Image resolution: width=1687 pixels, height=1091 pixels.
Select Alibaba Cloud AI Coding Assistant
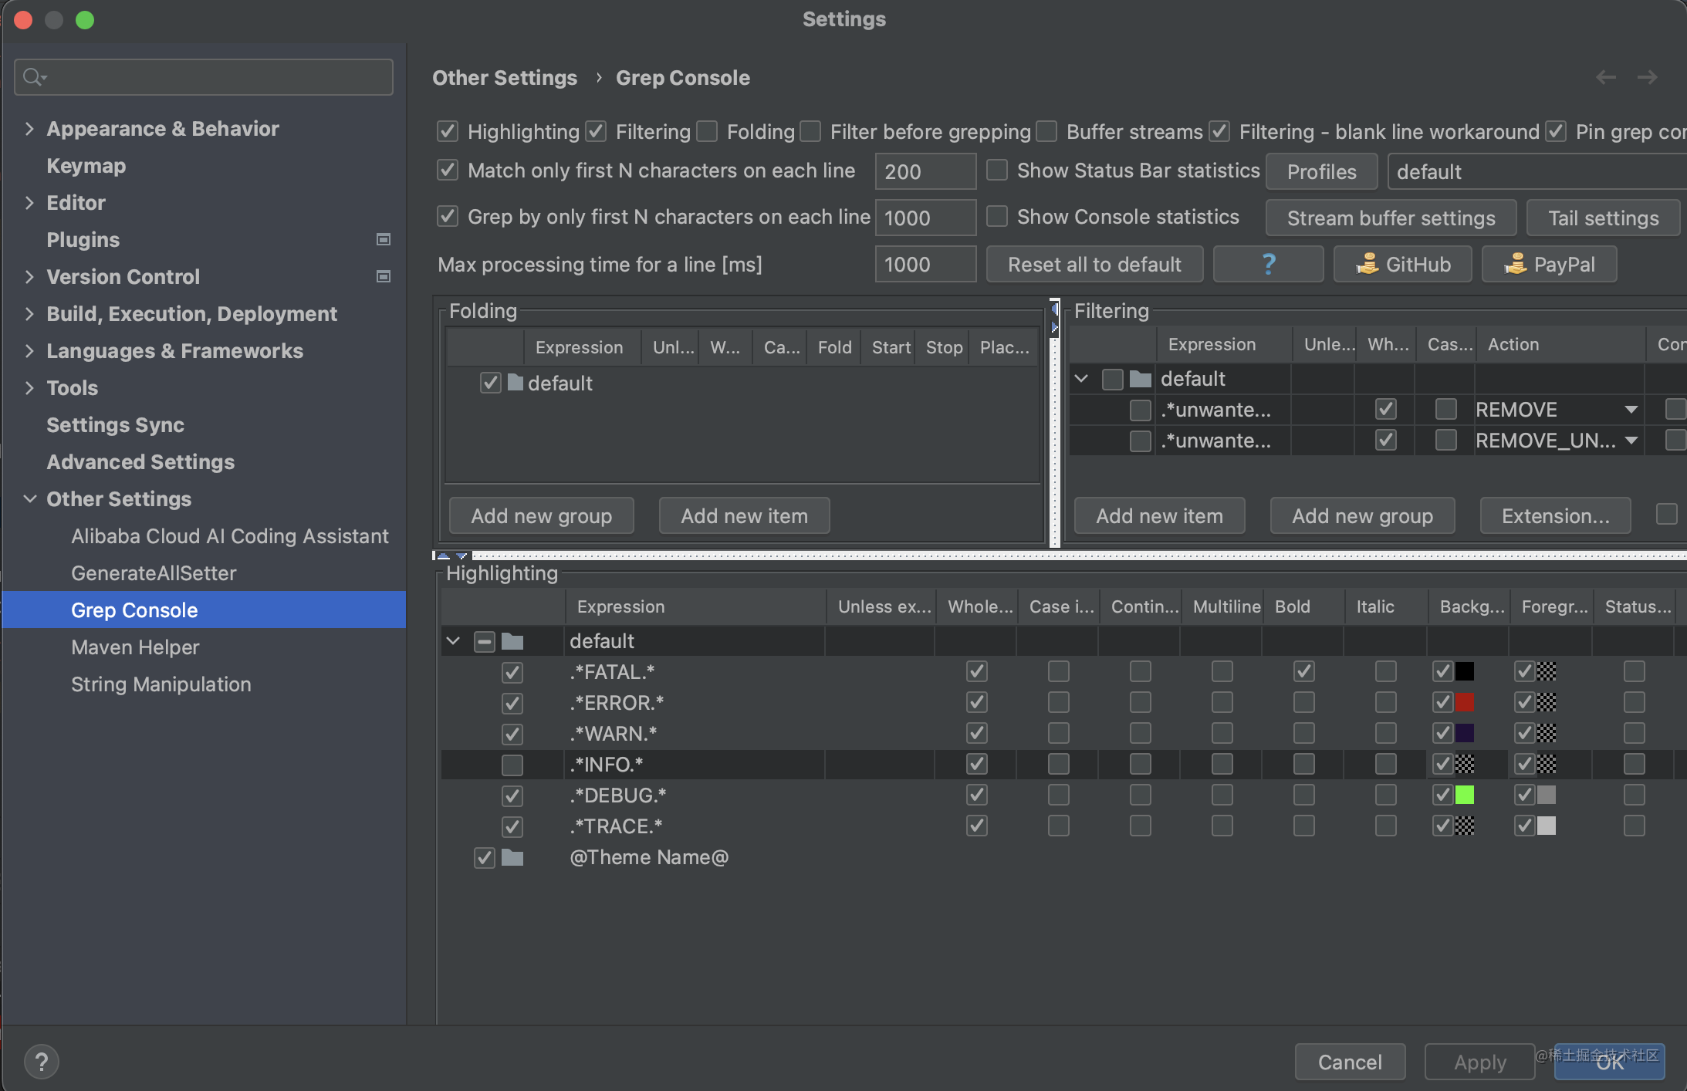point(230,536)
